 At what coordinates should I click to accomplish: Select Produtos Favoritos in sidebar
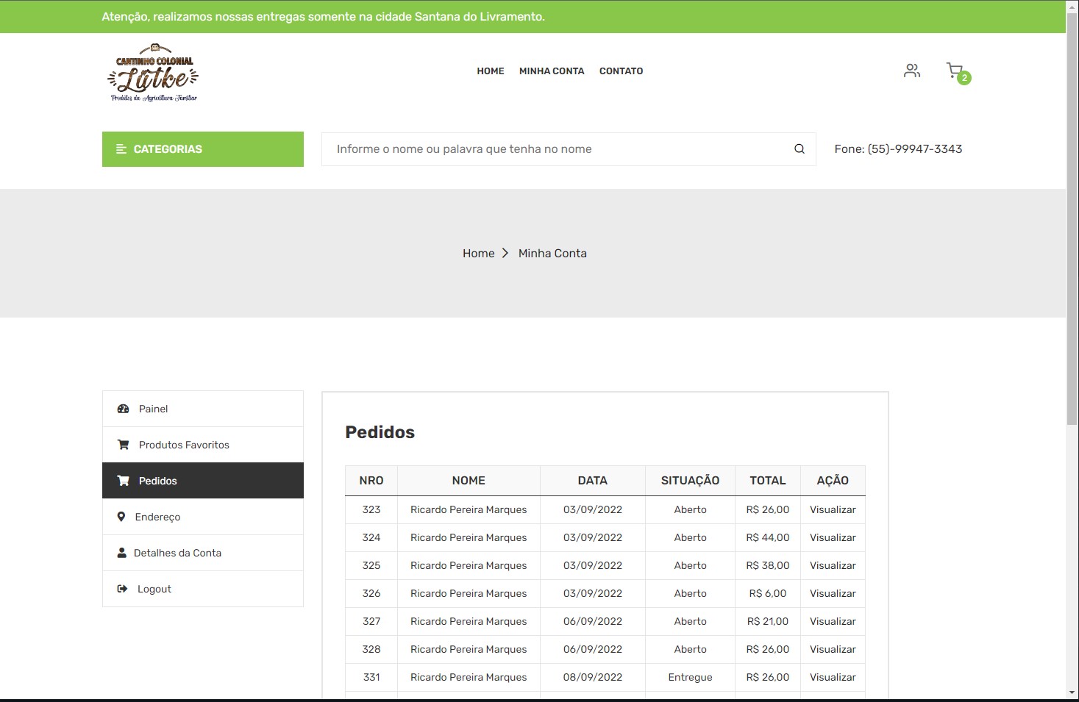click(184, 445)
